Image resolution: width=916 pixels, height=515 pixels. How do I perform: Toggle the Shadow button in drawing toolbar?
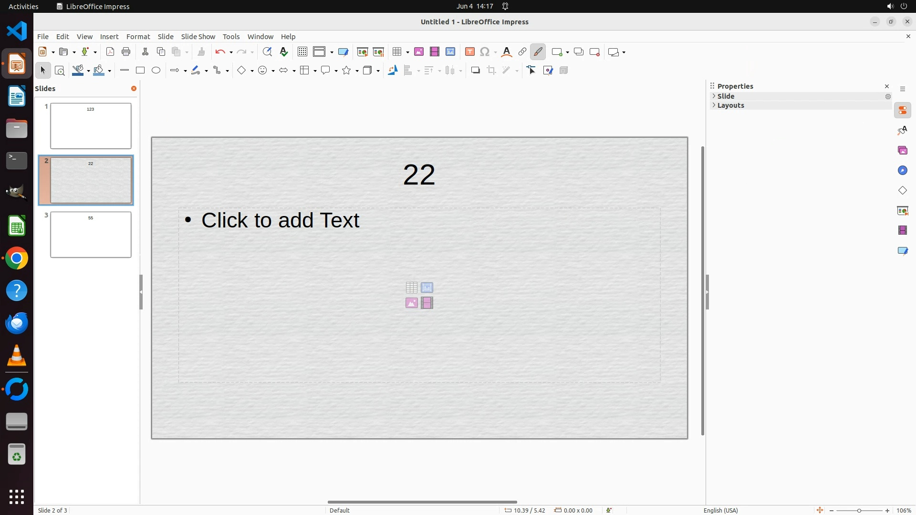(x=475, y=71)
